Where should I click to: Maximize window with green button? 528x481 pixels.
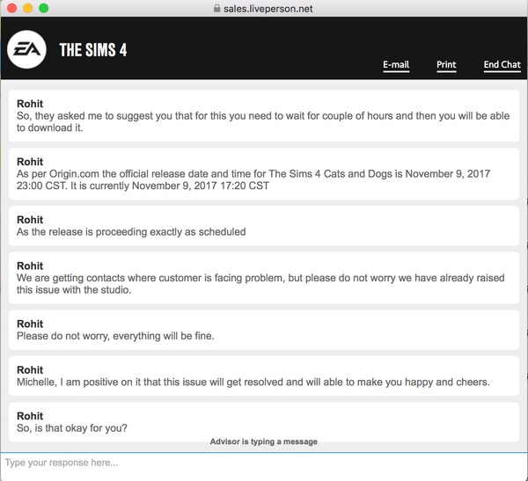pos(43,8)
